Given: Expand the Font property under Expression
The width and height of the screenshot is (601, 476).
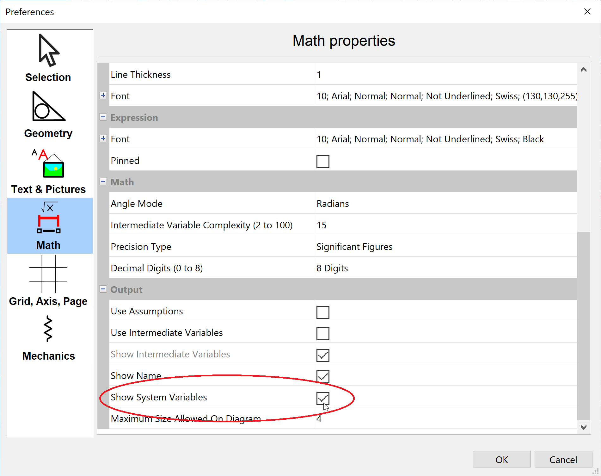Looking at the screenshot, I should point(103,139).
